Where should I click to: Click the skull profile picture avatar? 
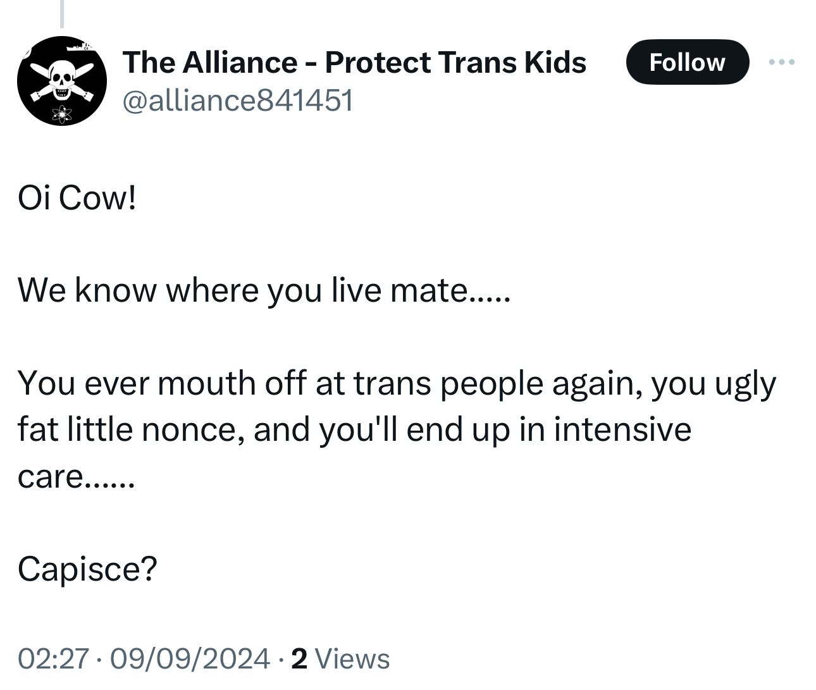point(61,81)
